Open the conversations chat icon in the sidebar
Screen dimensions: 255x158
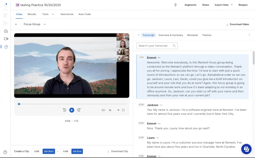pyautogui.click(x=6, y=31)
